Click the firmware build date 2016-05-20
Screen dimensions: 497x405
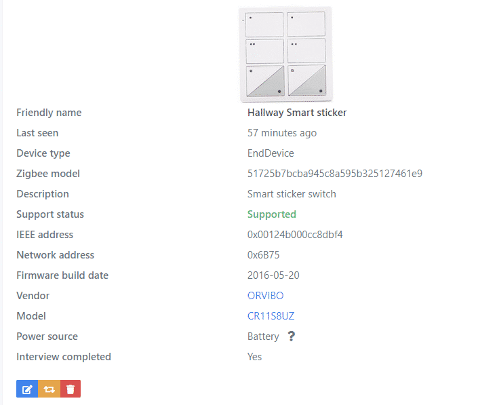click(273, 275)
